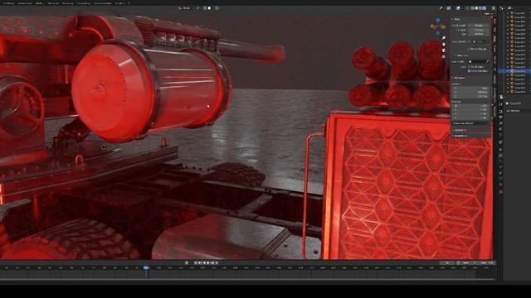Jump to the timeline end frame
This screenshot has width=531, height=298.
(x=217, y=262)
